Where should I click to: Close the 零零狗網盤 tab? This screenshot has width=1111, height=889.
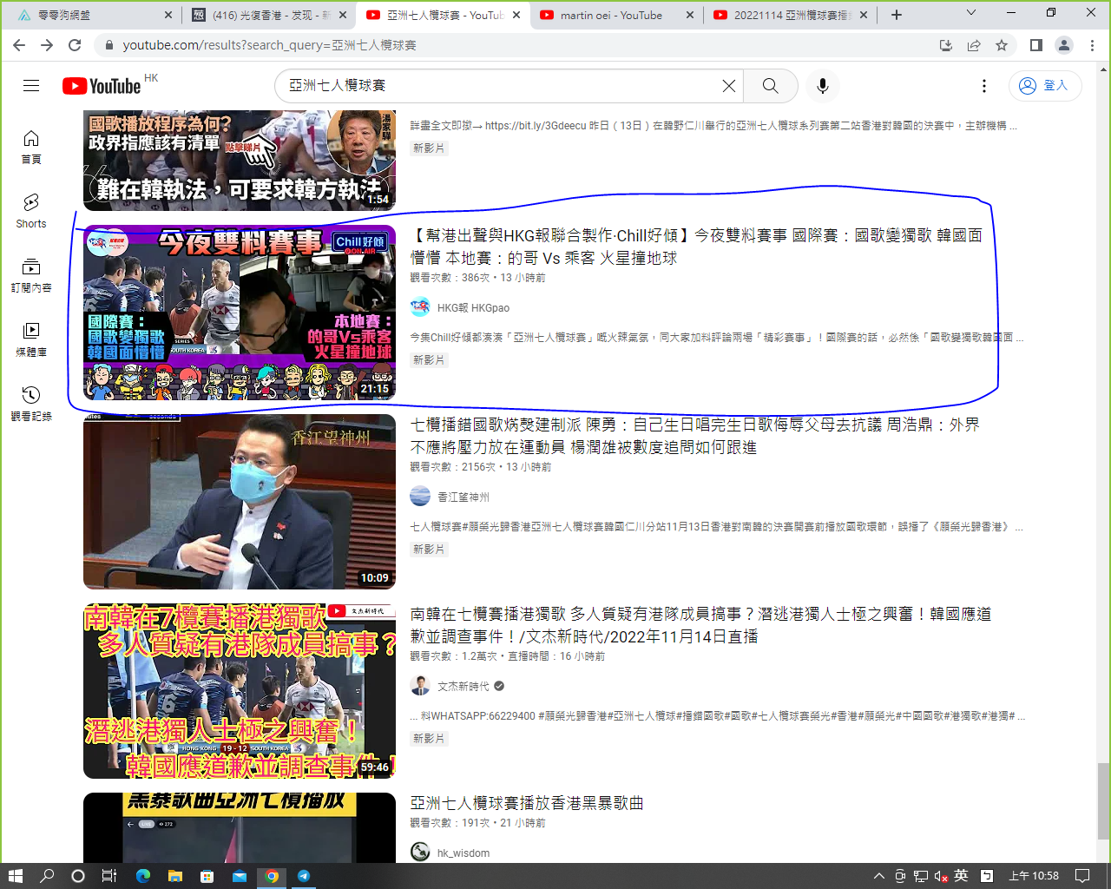[x=168, y=15]
